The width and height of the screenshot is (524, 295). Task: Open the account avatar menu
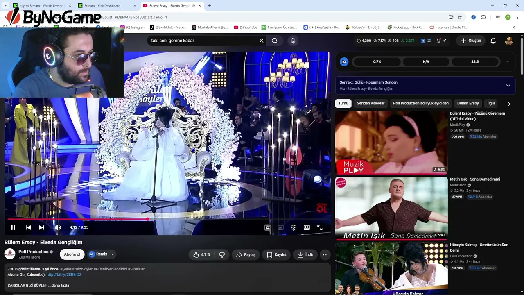pyautogui.click(x=509, y=41)
